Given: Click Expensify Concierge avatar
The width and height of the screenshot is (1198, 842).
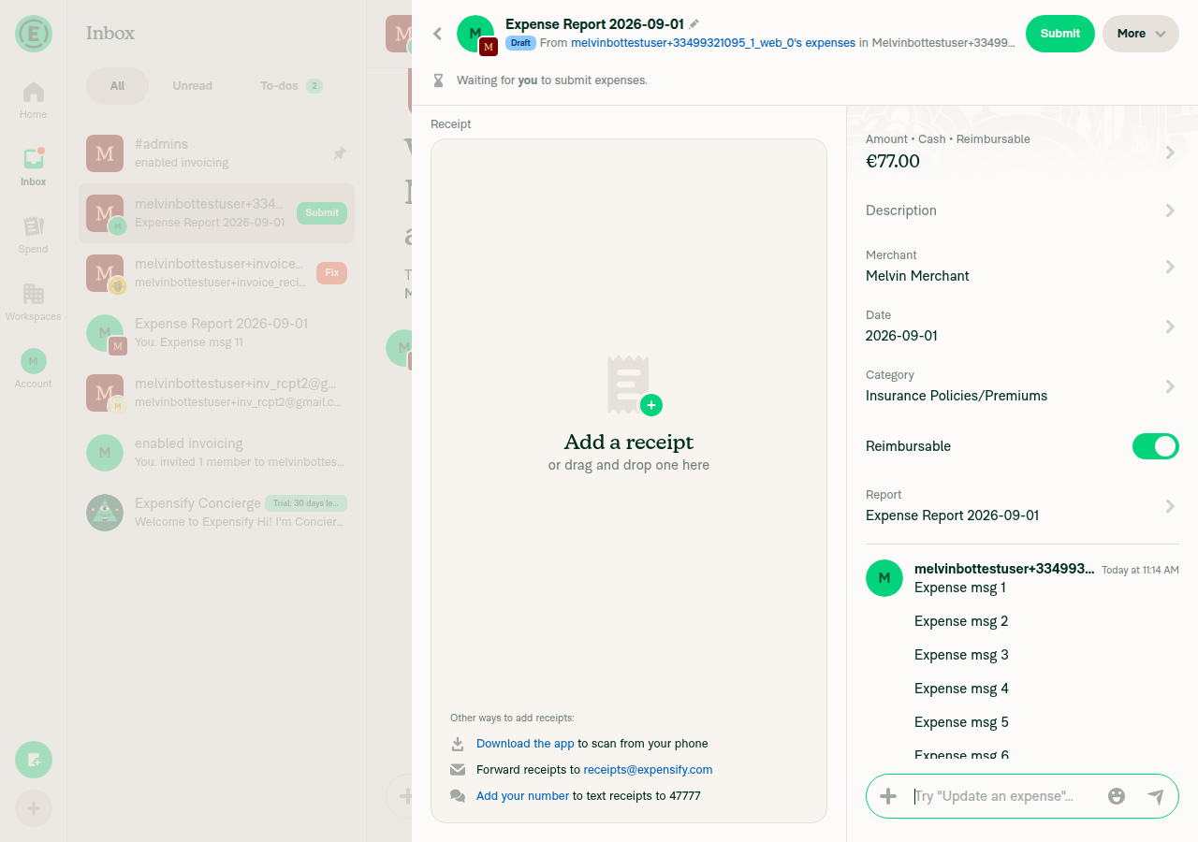Looking at the screenshot, I should (105, 513).
